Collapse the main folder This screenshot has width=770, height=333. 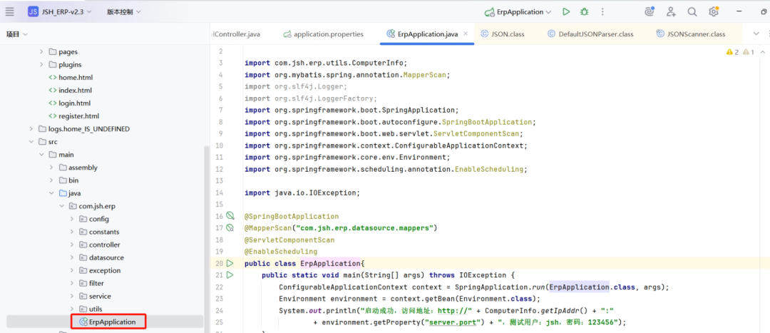pyautogui.click(x=41, y=154)
